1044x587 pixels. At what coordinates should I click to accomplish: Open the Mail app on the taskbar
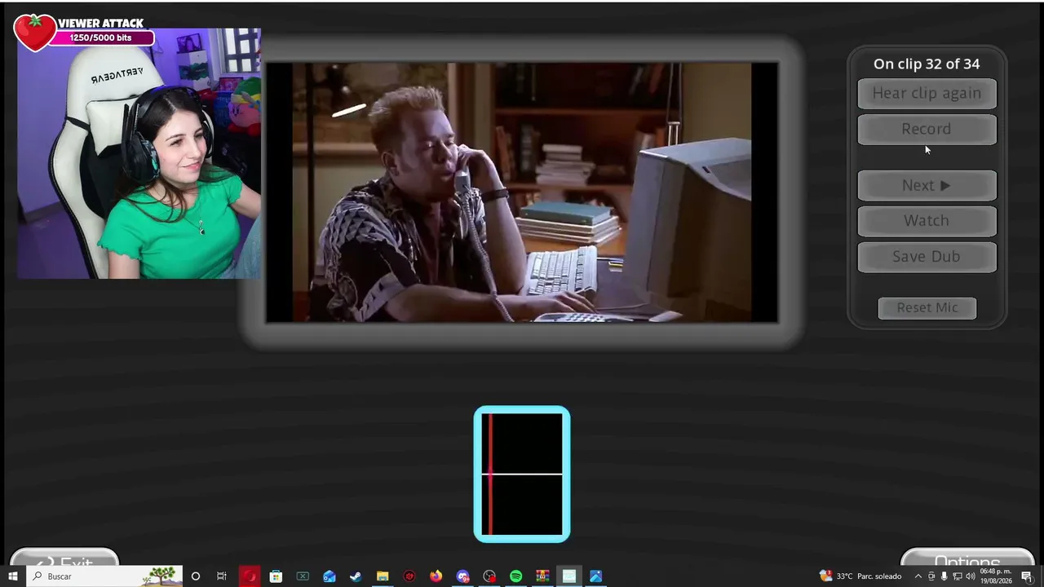coord(330,576)
